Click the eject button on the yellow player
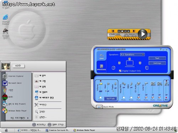This screenshot has height=133, width=178. [129, 31]
